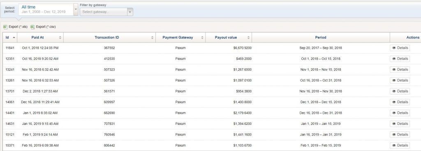The width and height of the screenshot is (421, 151).
Task: View Details for payout 14401
Action: [400, 113]
